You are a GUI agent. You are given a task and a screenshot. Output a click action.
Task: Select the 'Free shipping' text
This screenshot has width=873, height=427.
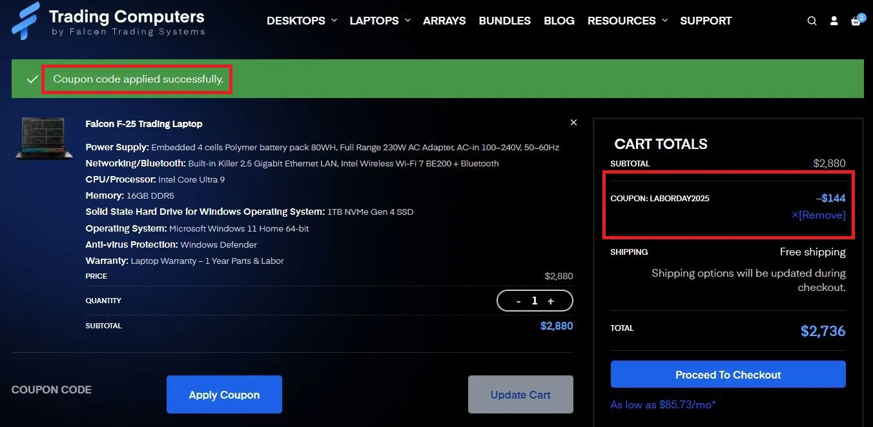pyautogui.click(x=812, y=252)
